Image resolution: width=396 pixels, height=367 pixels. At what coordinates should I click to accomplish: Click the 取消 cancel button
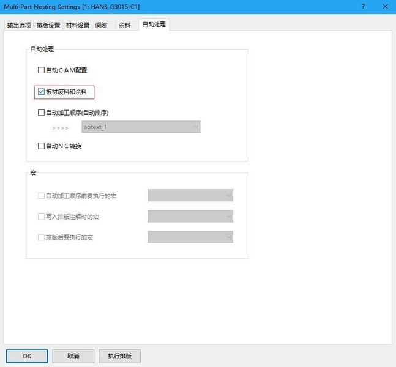[73, 356]
